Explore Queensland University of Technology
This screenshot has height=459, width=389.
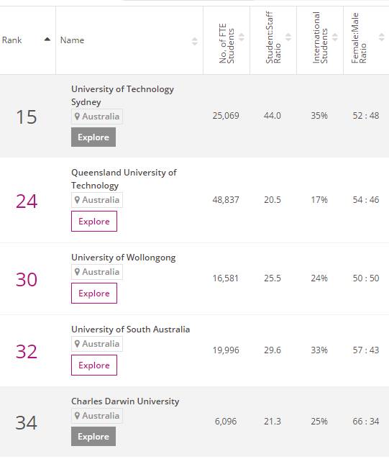94,222
